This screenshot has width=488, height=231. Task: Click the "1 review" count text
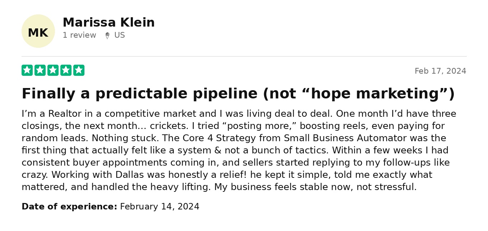click(79, 35)
